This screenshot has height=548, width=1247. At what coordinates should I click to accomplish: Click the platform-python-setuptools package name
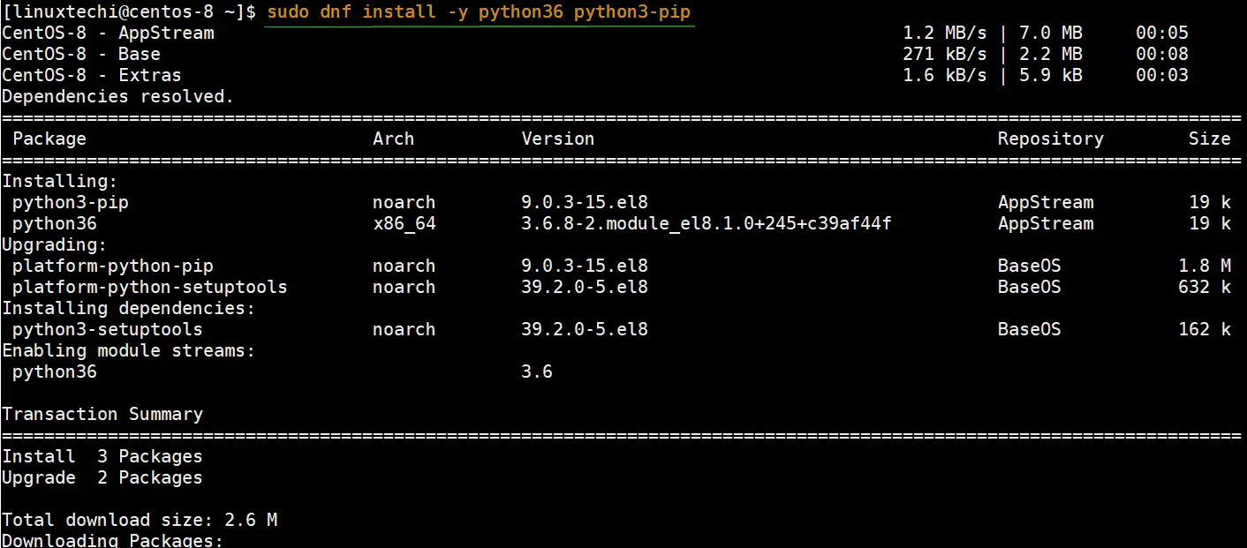pyautogui.click(x=150, y=288)
